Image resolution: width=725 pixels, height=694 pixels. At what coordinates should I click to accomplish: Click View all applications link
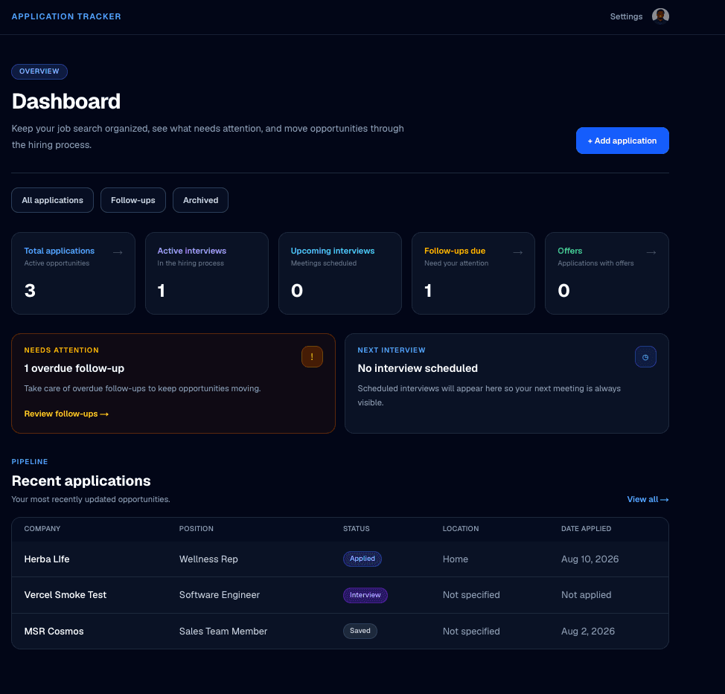(648, 499)
